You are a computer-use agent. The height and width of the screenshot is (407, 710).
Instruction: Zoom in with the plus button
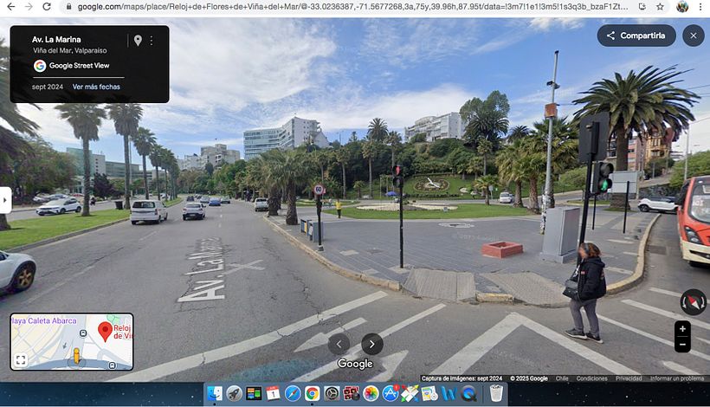coord(682,329)
